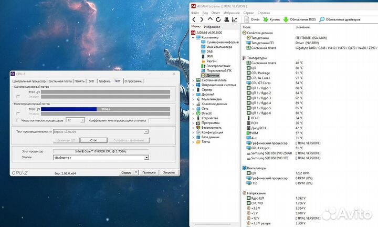Select AIDA64 v6.90.6500 root tree node
This screenshot has width=378, height=227.
pyautogui.click(x=209, y=33)
